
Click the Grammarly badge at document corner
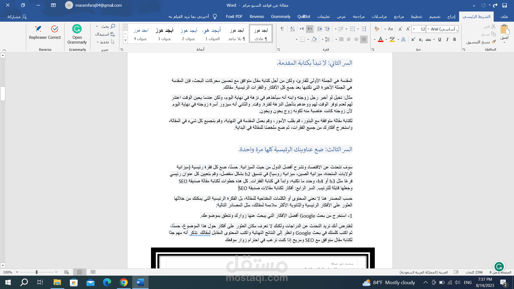pos(499,267)
